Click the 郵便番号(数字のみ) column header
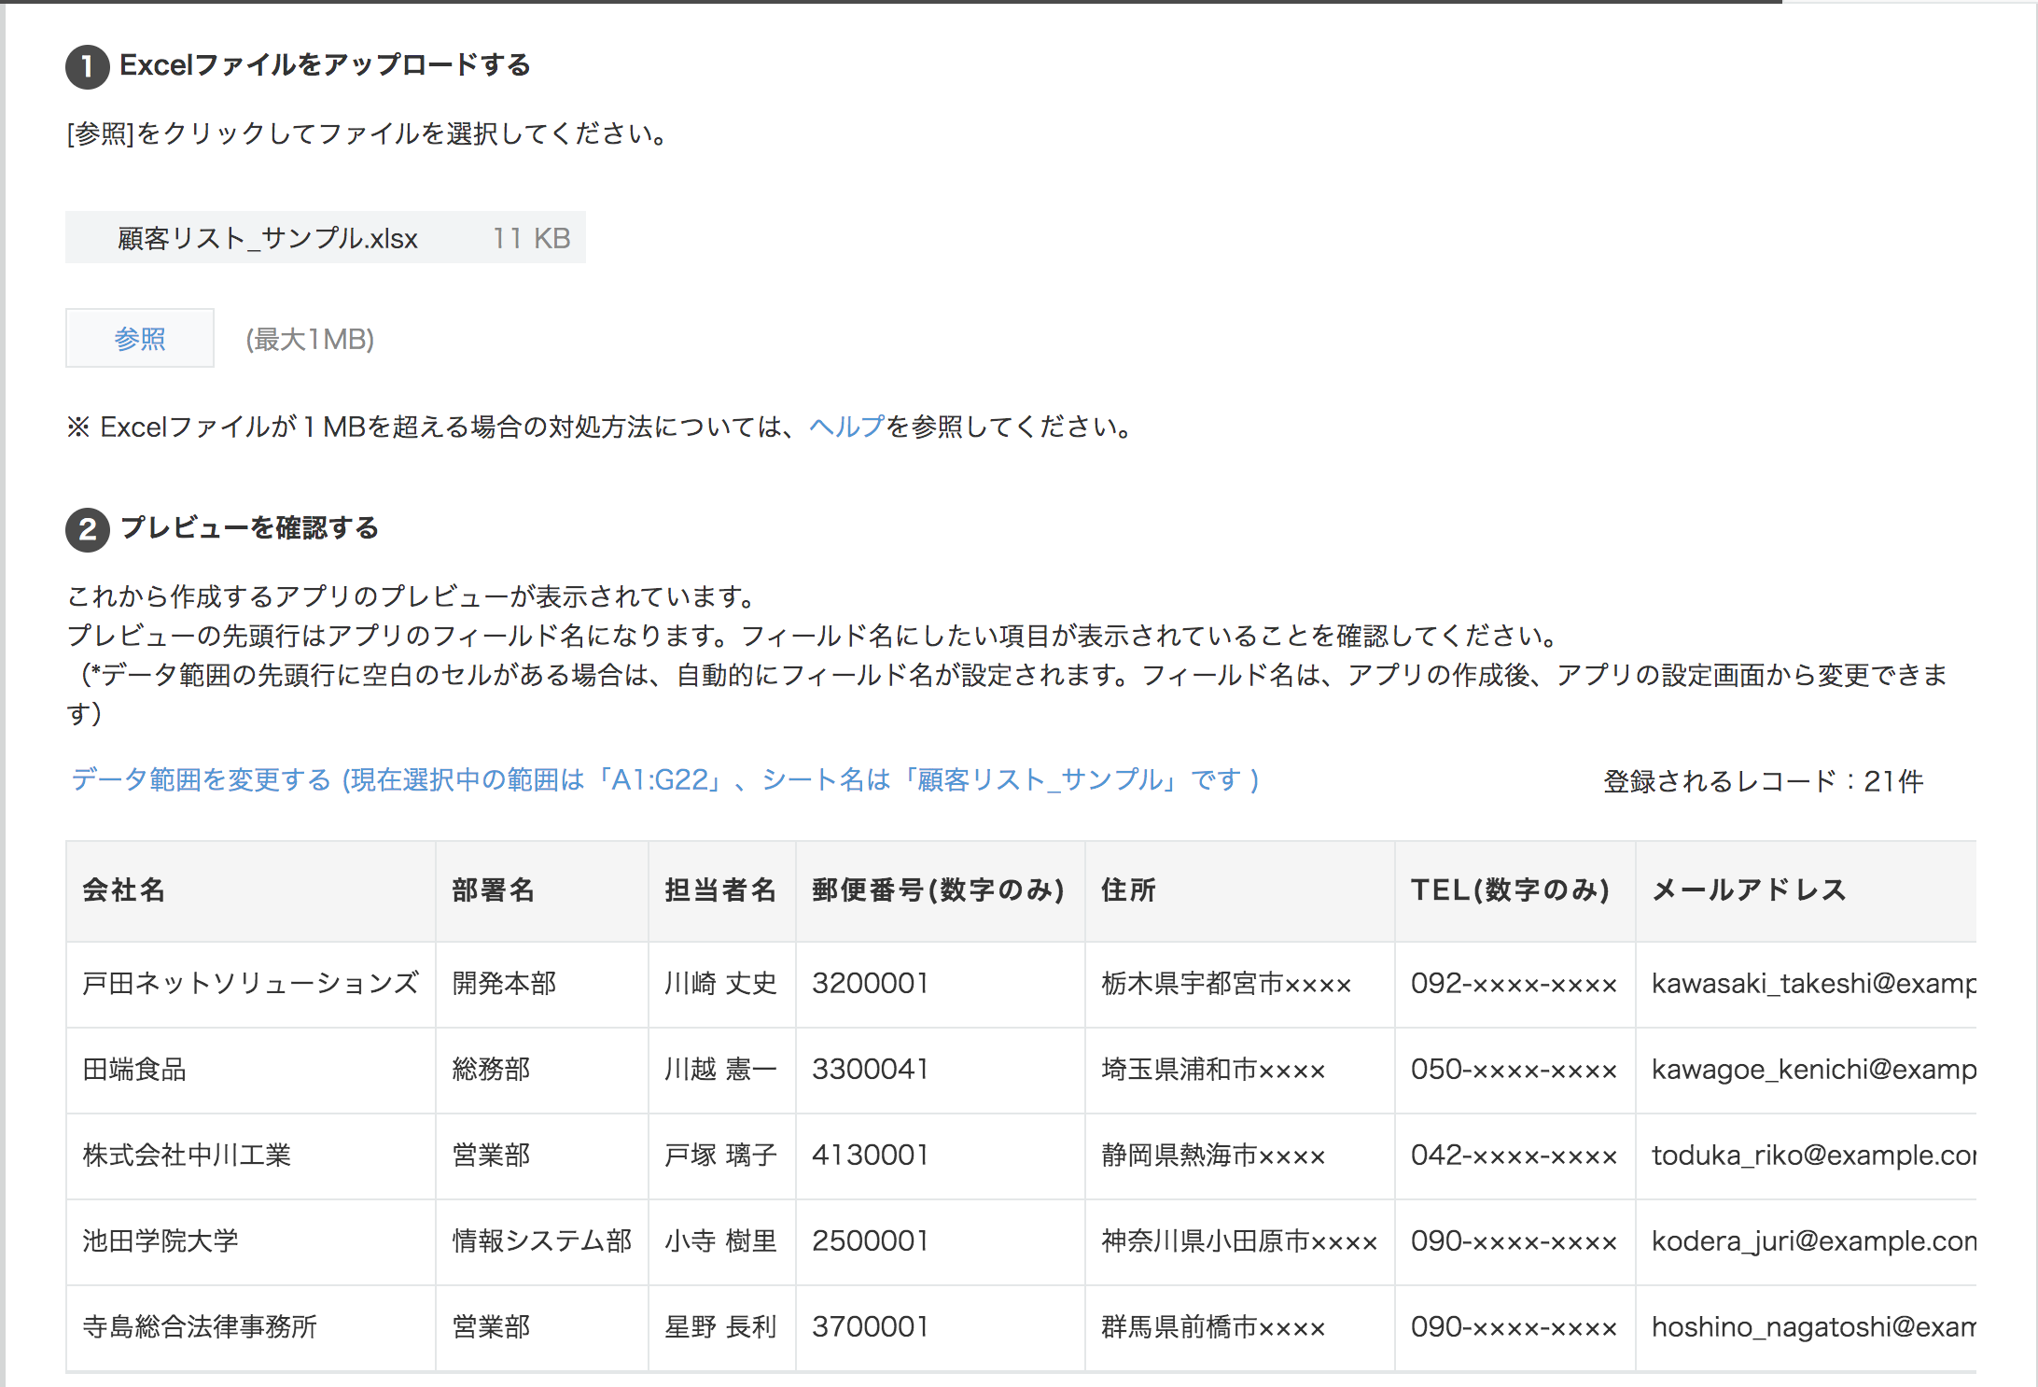The image size is (2038, 1387). click(x=941, y=890)
